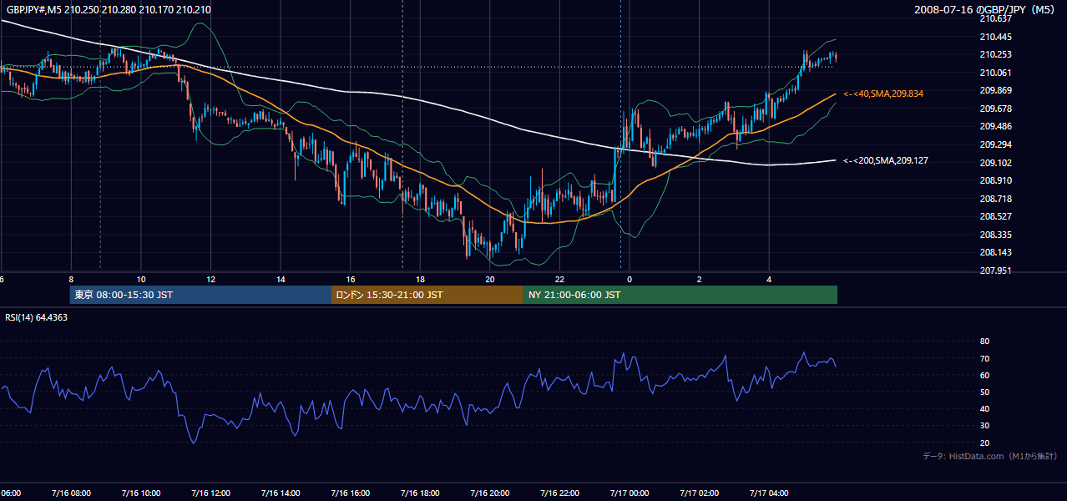Click the 208.335 price axis label

point(995,235)
